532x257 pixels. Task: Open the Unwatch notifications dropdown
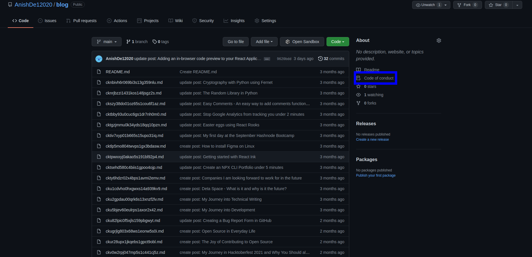point(431,5)
